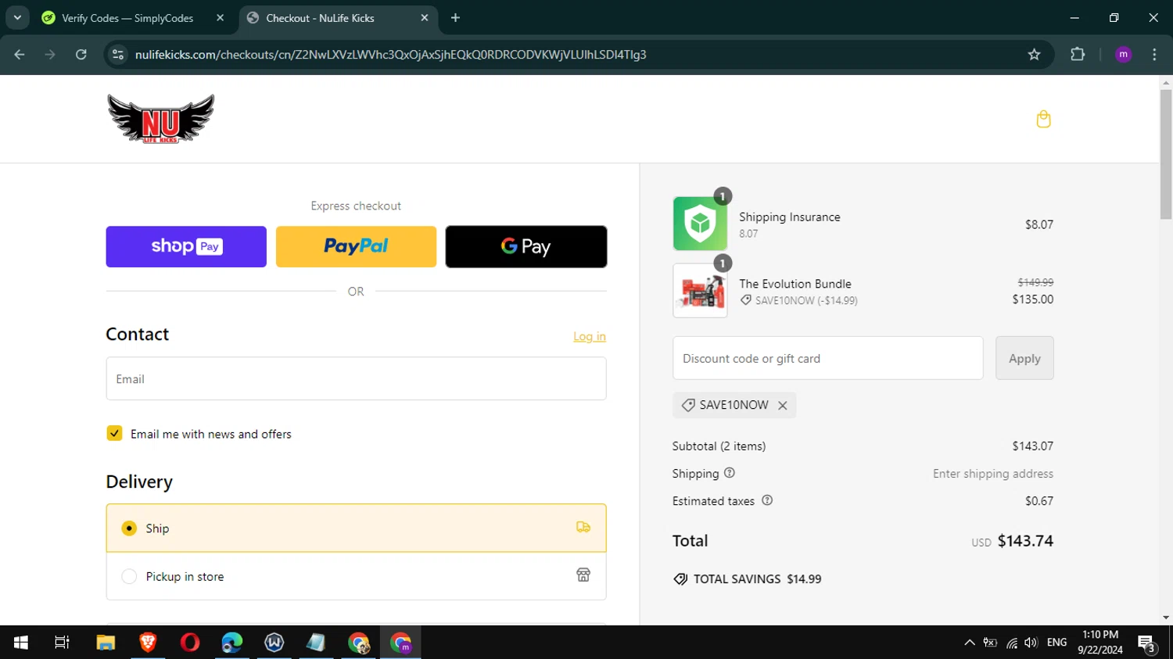Image resolution: width=1173 pixels, height=659 pixels.
Task: Open File Explorer from the taskbar
Action: (106, 642)
